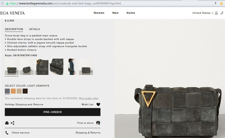The height and width of the screenshot is (138, 225).
Task: Open Shipping & Returns link
Action: click(x=88, y=133)
